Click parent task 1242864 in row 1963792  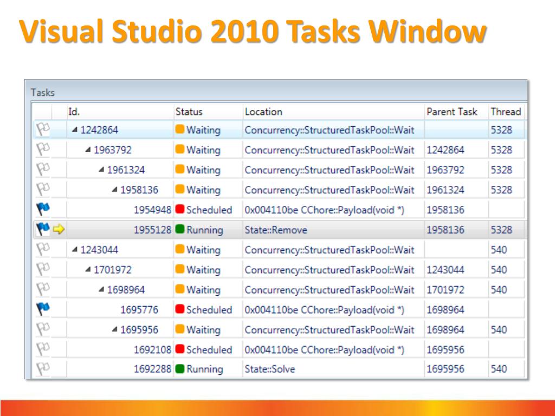[446, 150]
